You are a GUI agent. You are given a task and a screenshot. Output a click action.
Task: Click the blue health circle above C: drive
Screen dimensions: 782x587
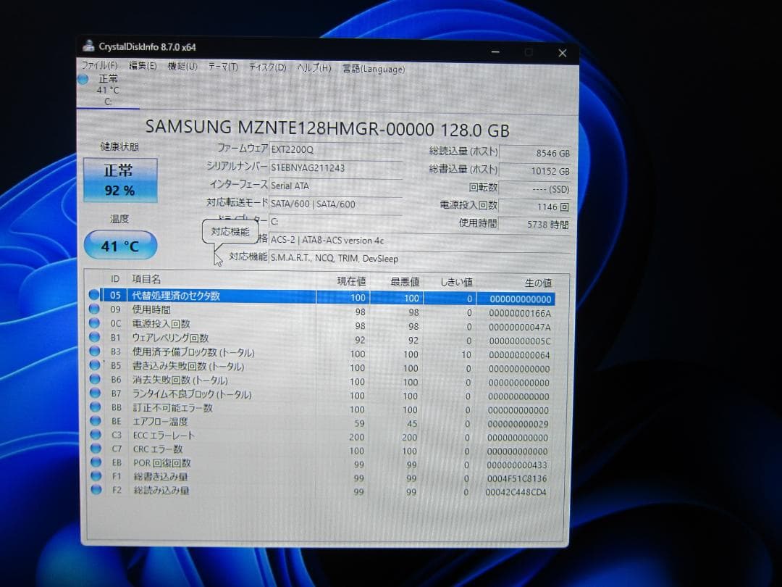83,79
